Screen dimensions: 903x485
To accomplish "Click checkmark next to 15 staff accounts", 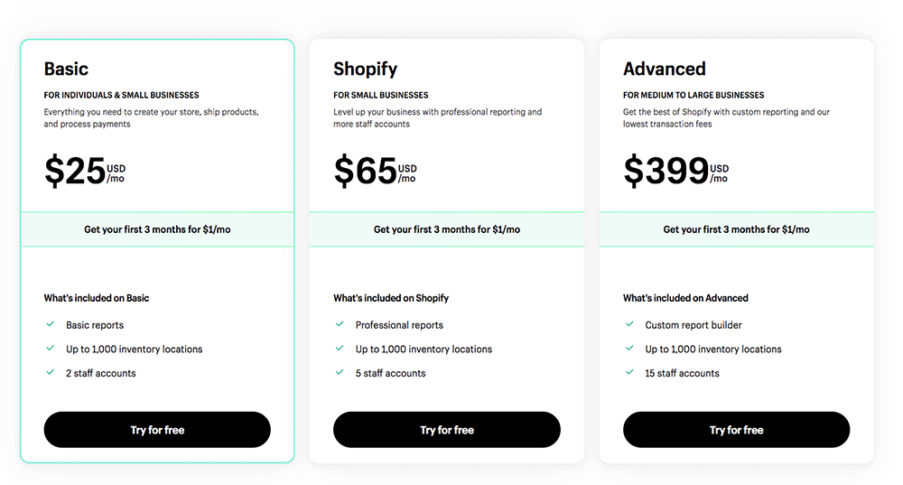I will 629,372.
